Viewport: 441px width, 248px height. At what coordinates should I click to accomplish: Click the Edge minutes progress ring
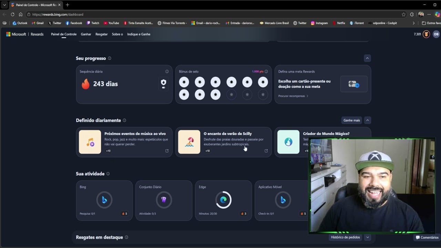[x=223, y=200]
